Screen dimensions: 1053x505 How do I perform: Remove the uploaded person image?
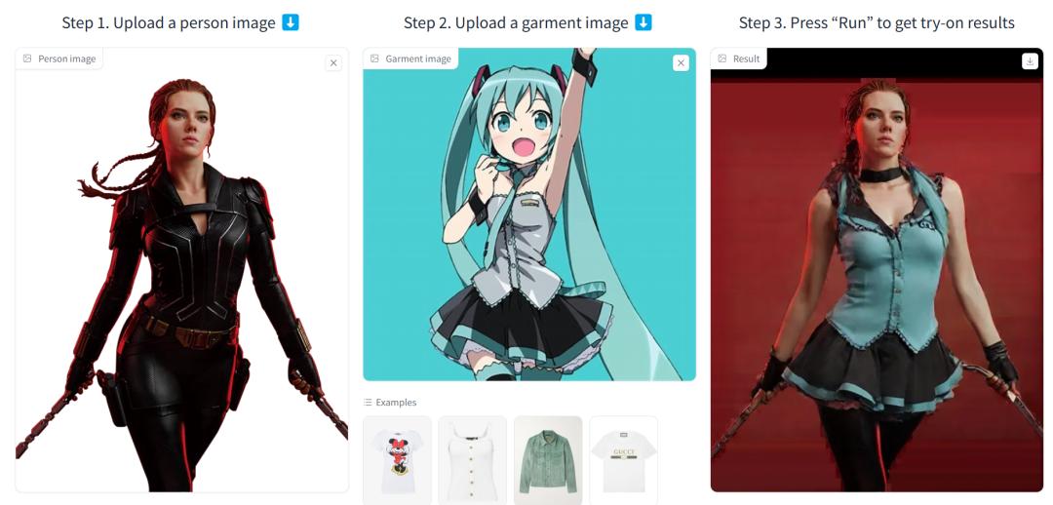coord(333,63)
